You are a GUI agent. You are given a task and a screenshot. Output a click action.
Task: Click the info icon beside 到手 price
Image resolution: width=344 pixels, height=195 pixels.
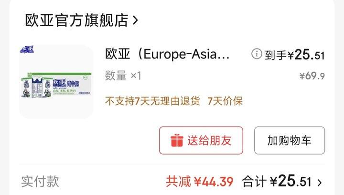(x=257, y=54)
